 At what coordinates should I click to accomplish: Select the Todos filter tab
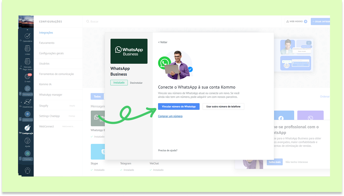pyautogui.click(x=97, y=97)
